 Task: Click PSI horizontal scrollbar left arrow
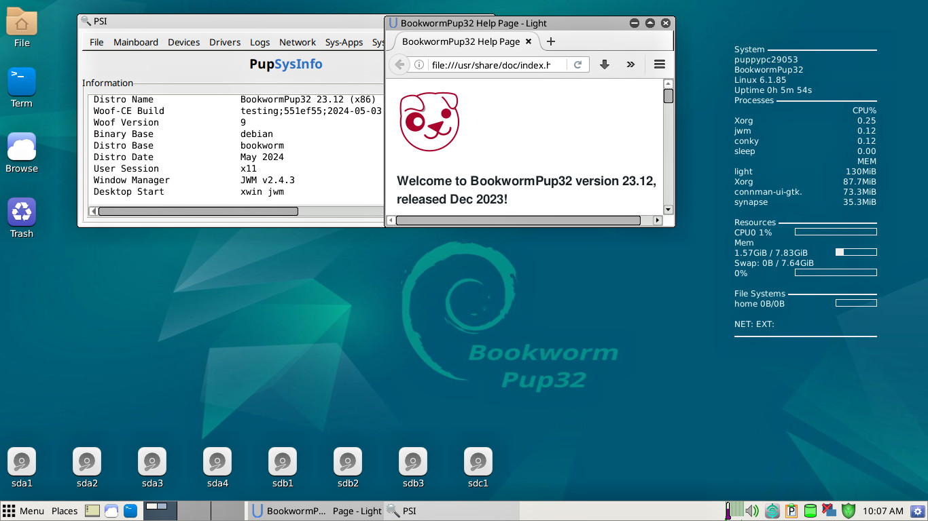pos(93,211)
